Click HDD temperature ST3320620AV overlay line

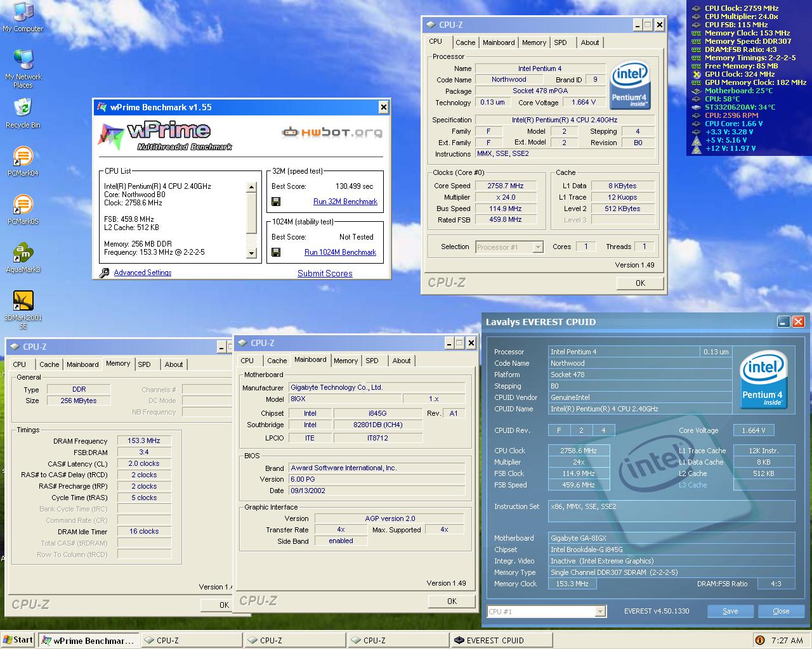tap(740, 107)
